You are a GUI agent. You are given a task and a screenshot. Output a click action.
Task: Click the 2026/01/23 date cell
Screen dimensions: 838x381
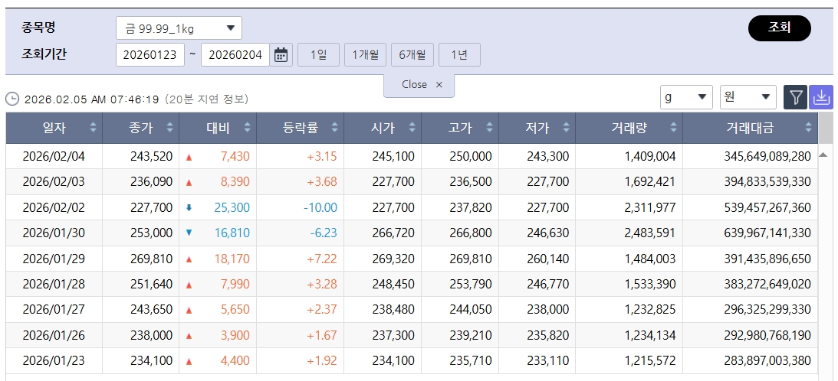(54, 360)
